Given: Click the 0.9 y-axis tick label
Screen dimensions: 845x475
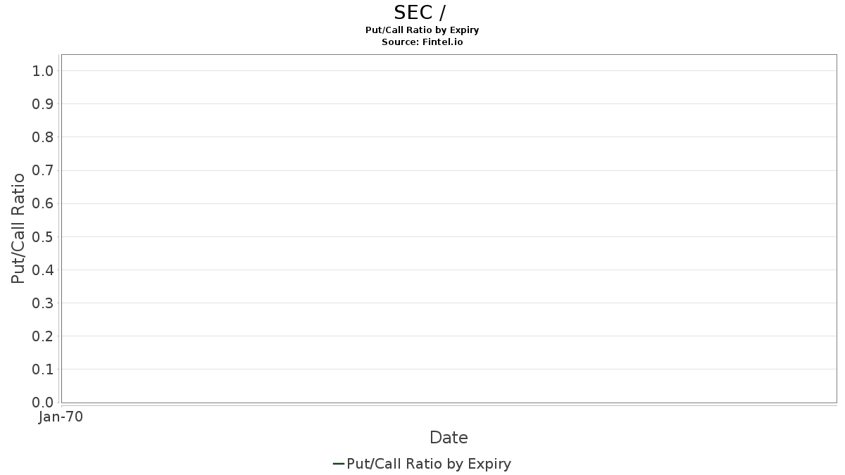Looking at the screenshot, I should [x=43, y=104].
